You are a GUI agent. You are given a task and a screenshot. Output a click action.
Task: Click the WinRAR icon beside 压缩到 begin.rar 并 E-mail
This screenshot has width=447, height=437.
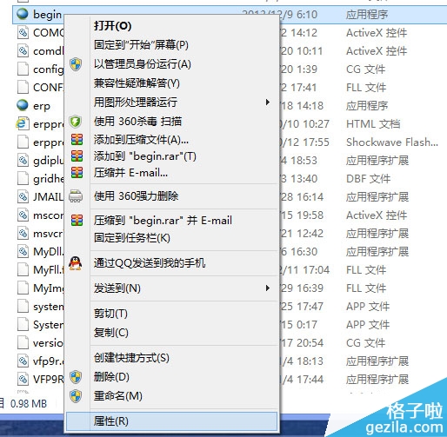(x=77, y=221)
